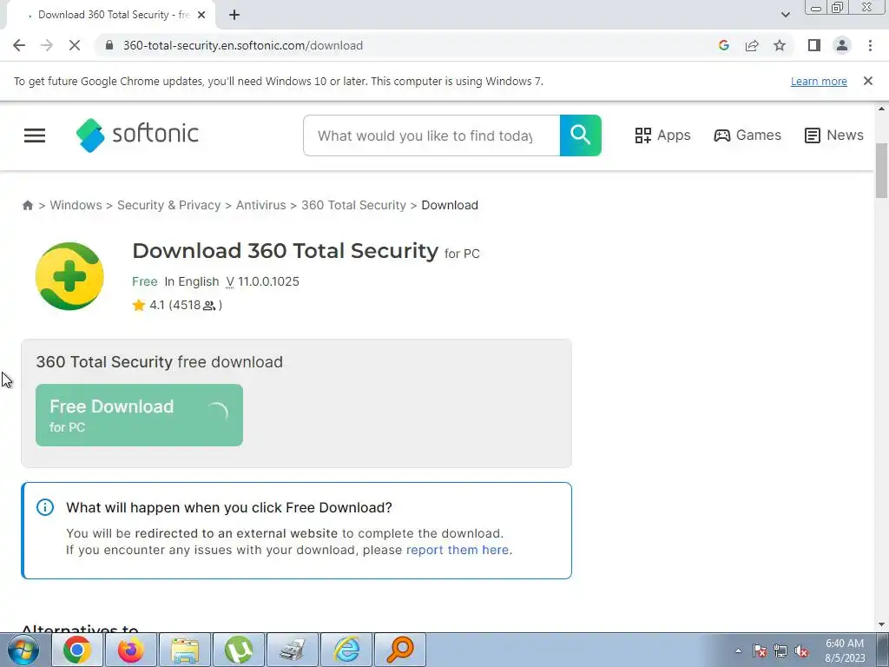This screenshot has width=889, height=667.
Task: Open the printer/fax taskbar icon
Action: (293, 650)
